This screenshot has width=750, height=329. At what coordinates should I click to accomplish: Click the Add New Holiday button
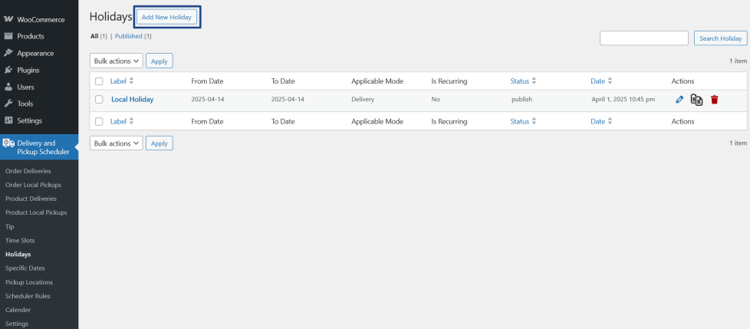pyautogui.click(x=169, y=17)
